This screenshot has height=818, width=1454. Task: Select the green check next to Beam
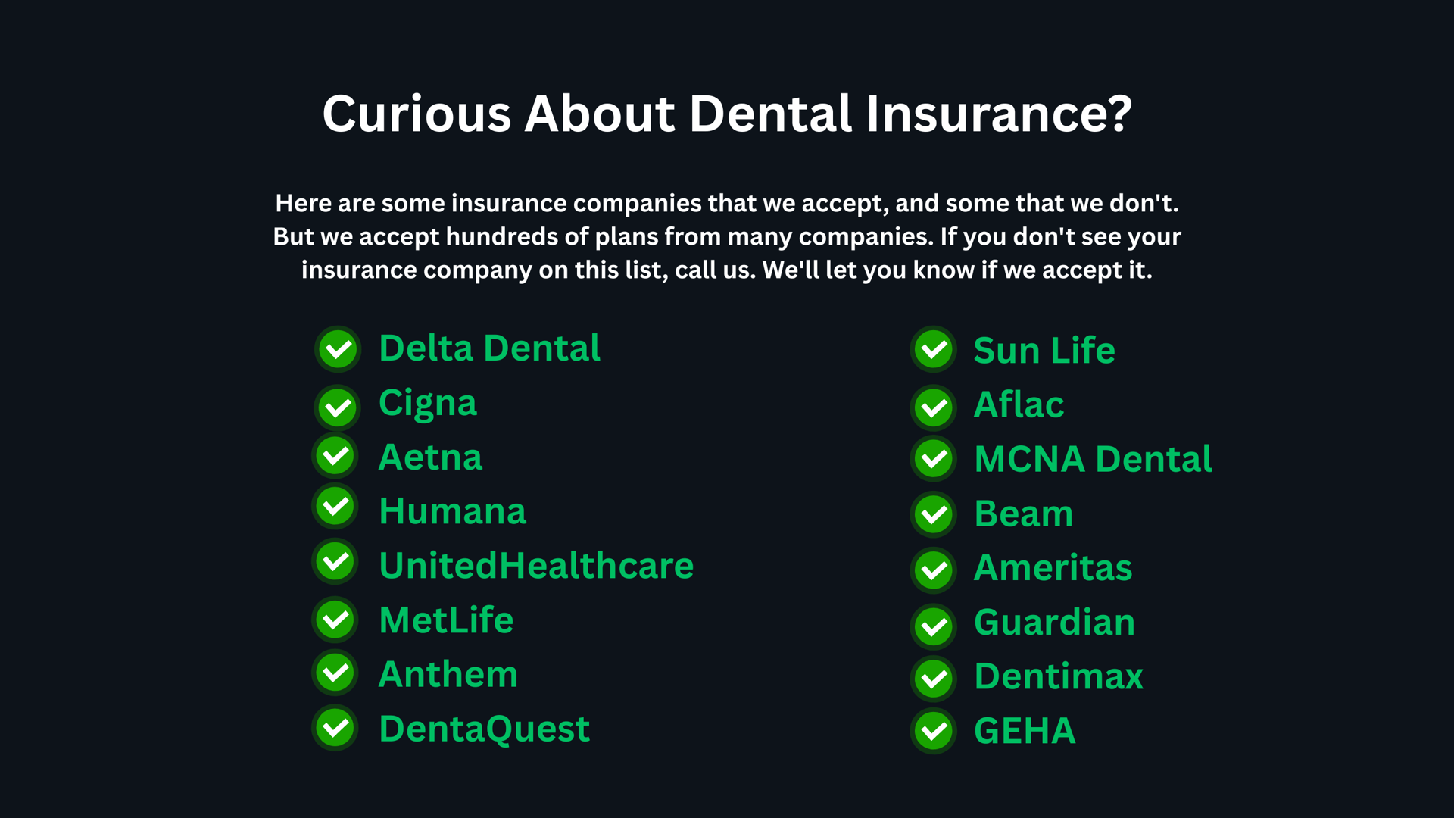[x=934, y=514]
